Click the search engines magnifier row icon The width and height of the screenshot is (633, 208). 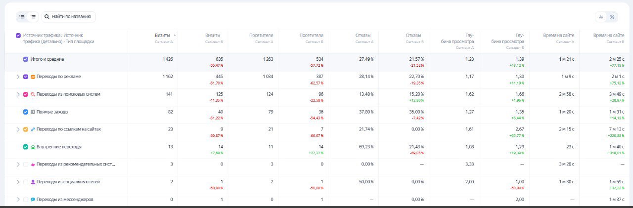[33, 94]
